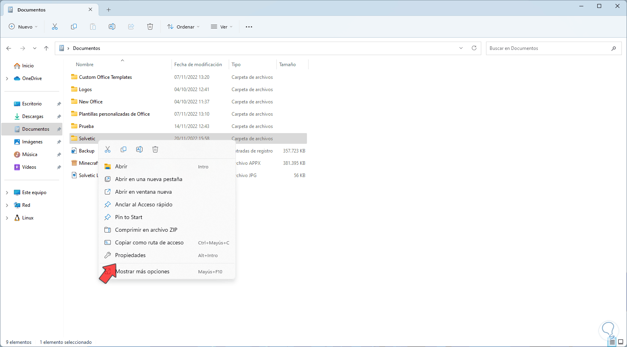Image resolution: width=627 pixels, height=347 pixels.
Task: Unpin Imágenes using its pin icon
Action: click(59, 142)
